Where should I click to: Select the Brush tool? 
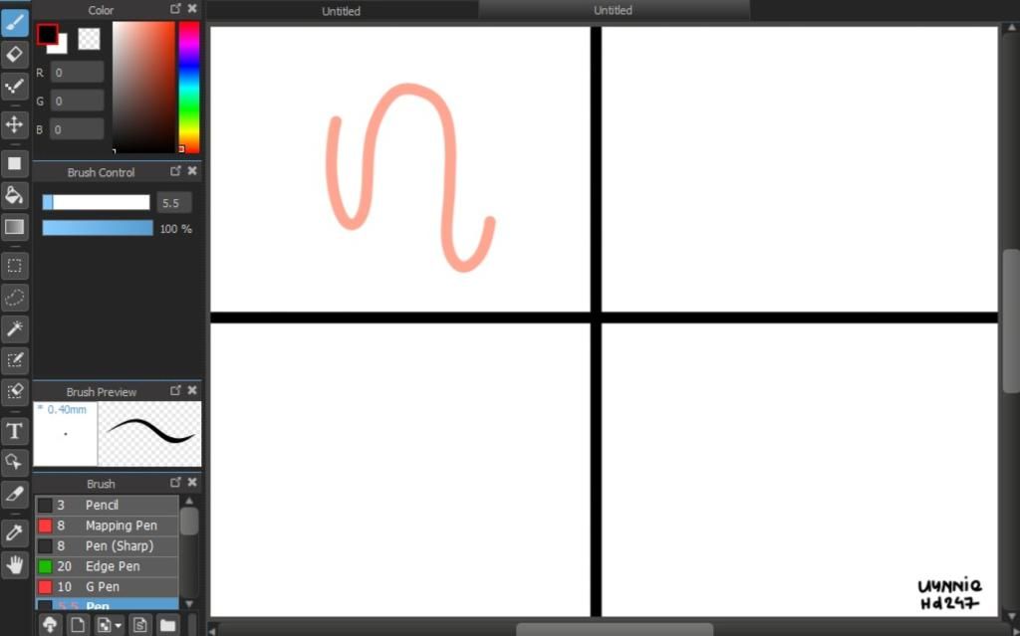[x=14, y=23]
